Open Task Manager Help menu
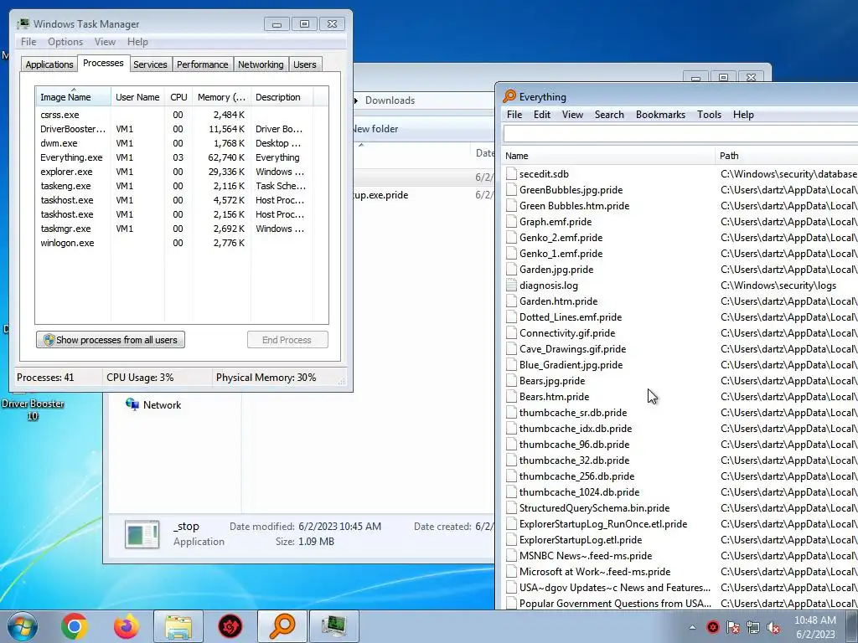The image size is (858, 643). point(137,42)
